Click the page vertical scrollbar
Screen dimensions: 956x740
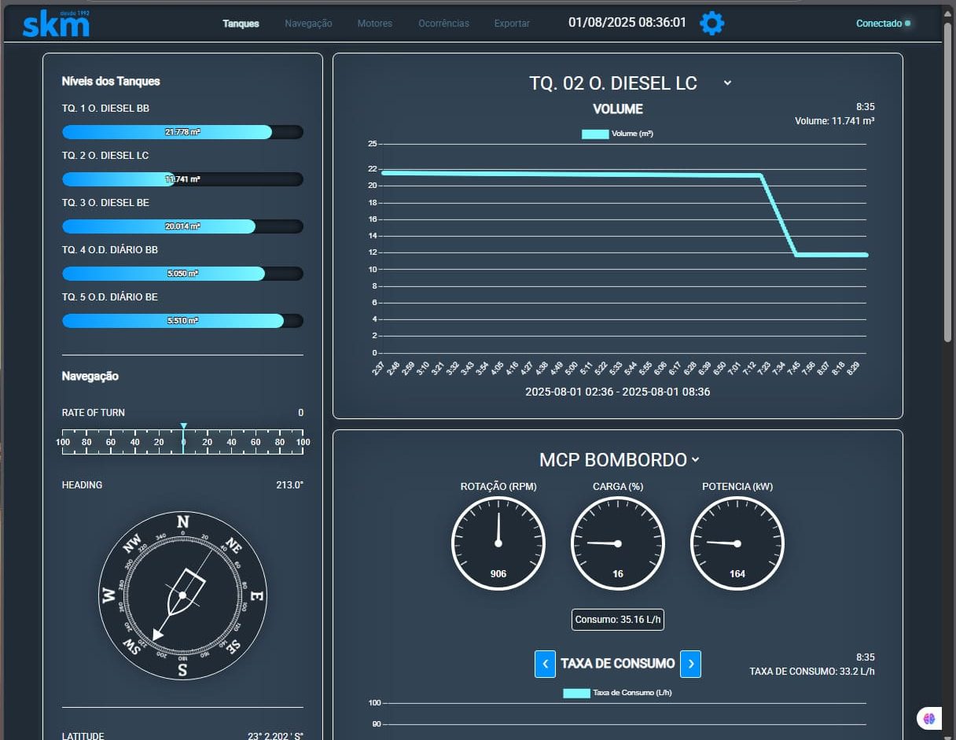pos(947,181)
